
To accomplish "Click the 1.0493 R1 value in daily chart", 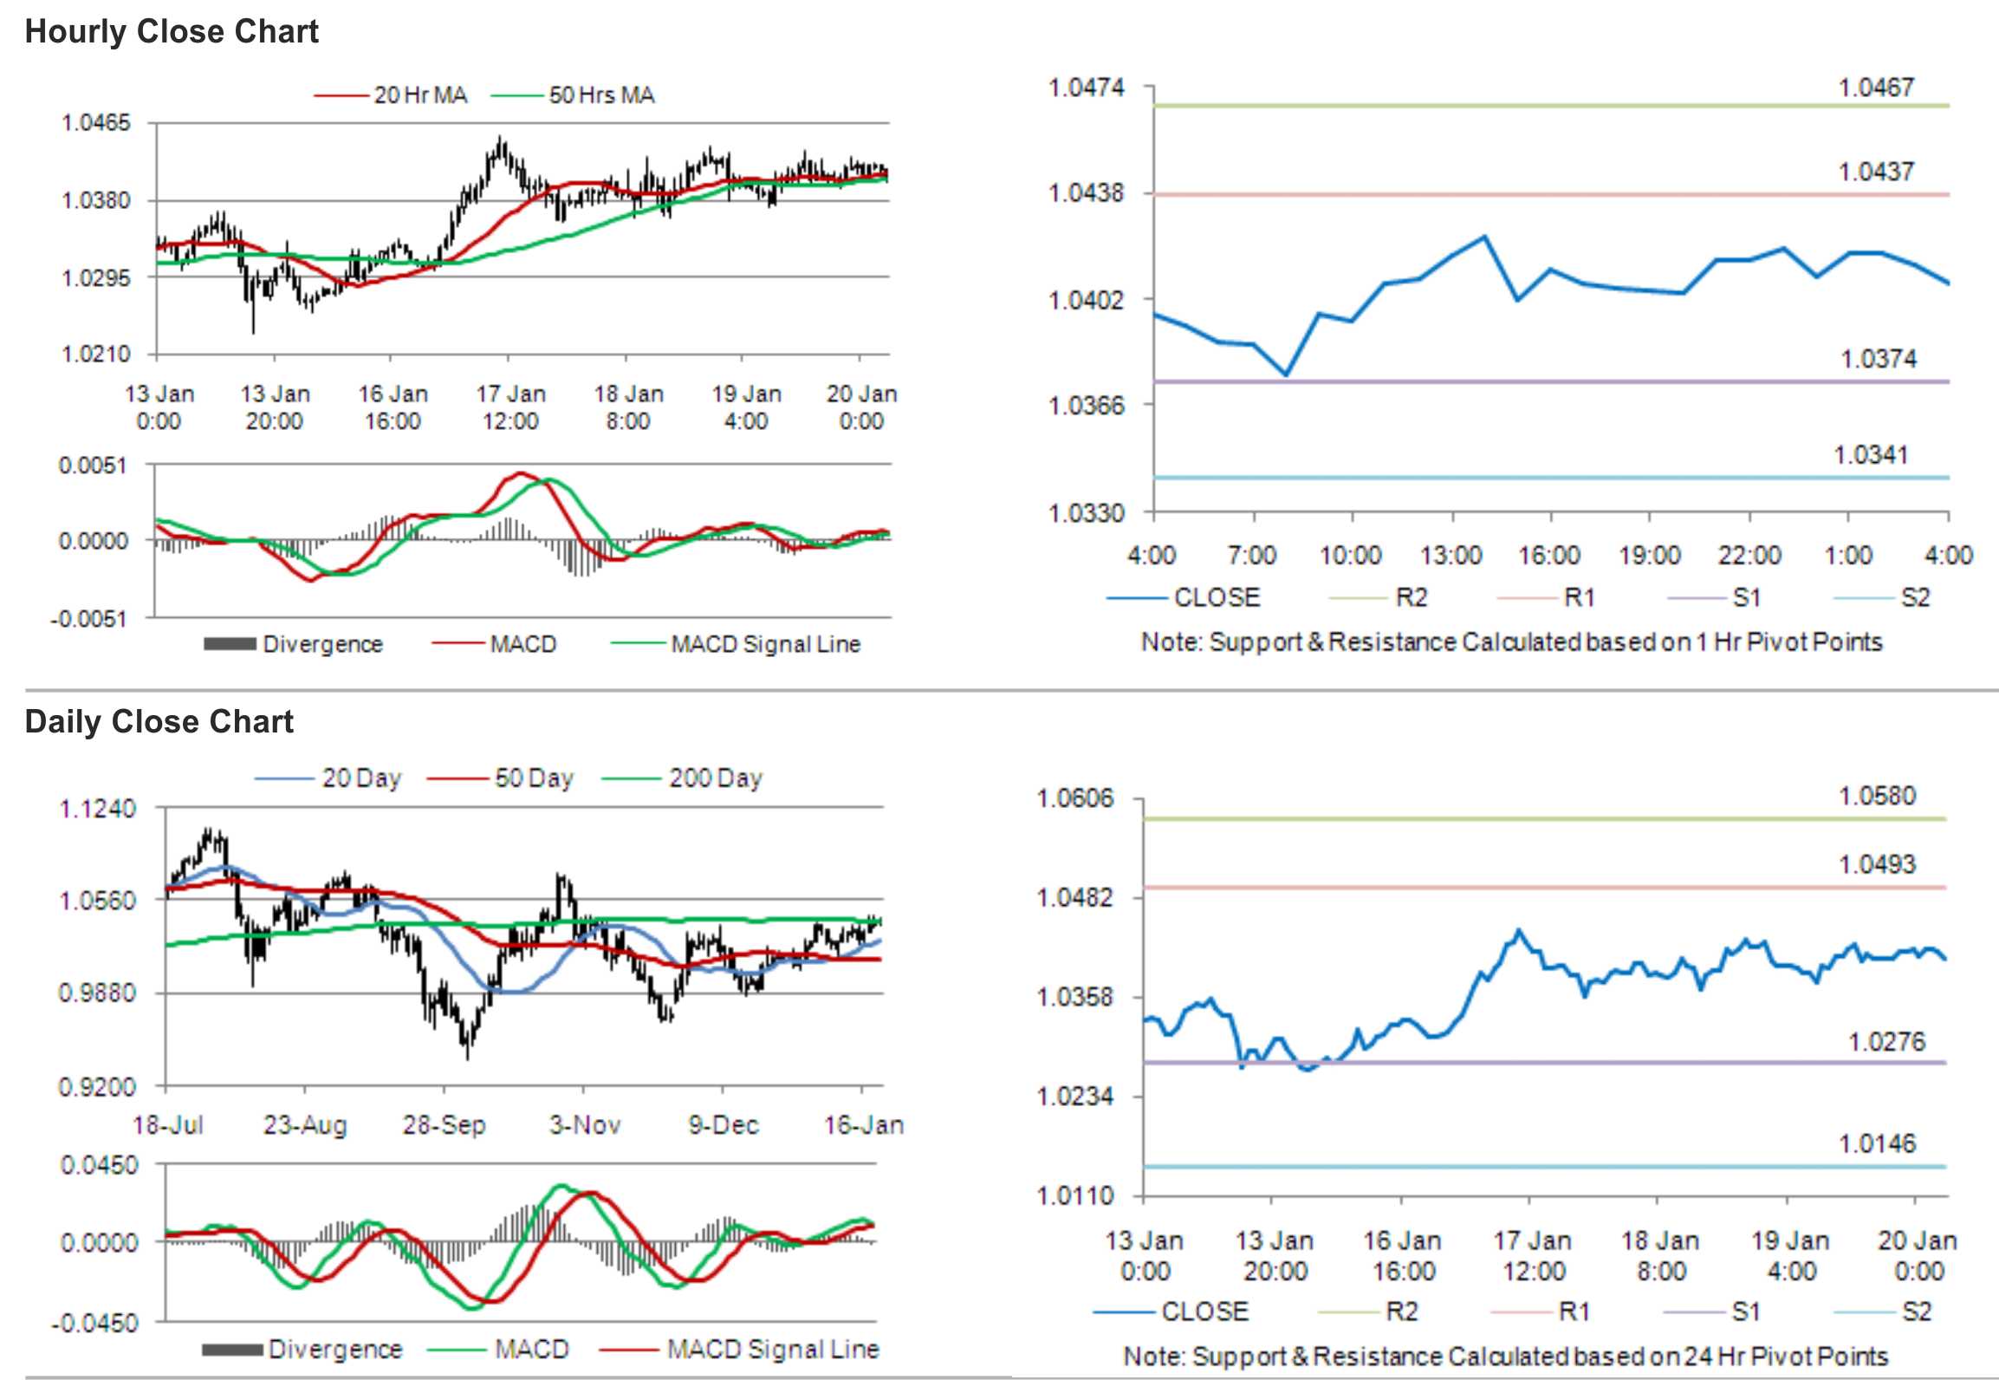I will (x=1877, y=864).
